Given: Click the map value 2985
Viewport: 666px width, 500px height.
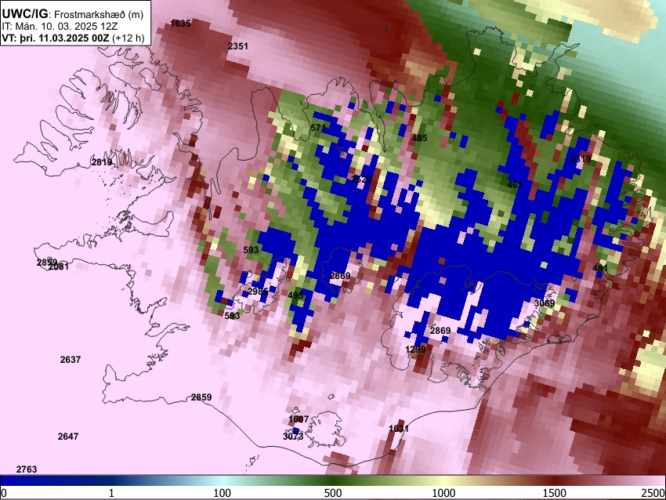Looking at the screenshot, I should click(x=258, y=292).
